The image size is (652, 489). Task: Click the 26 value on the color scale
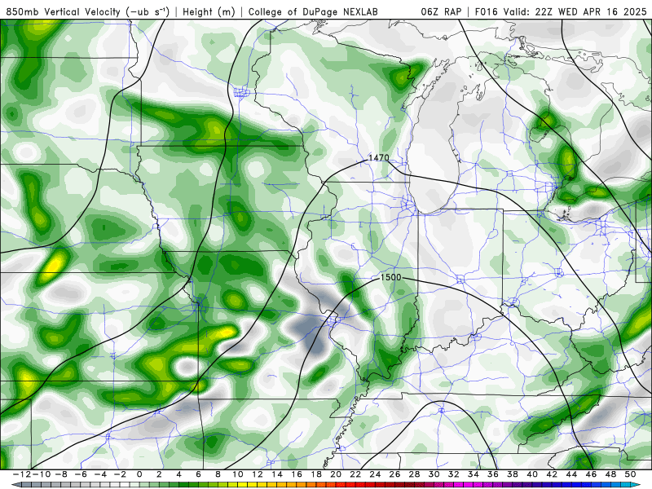394,474
